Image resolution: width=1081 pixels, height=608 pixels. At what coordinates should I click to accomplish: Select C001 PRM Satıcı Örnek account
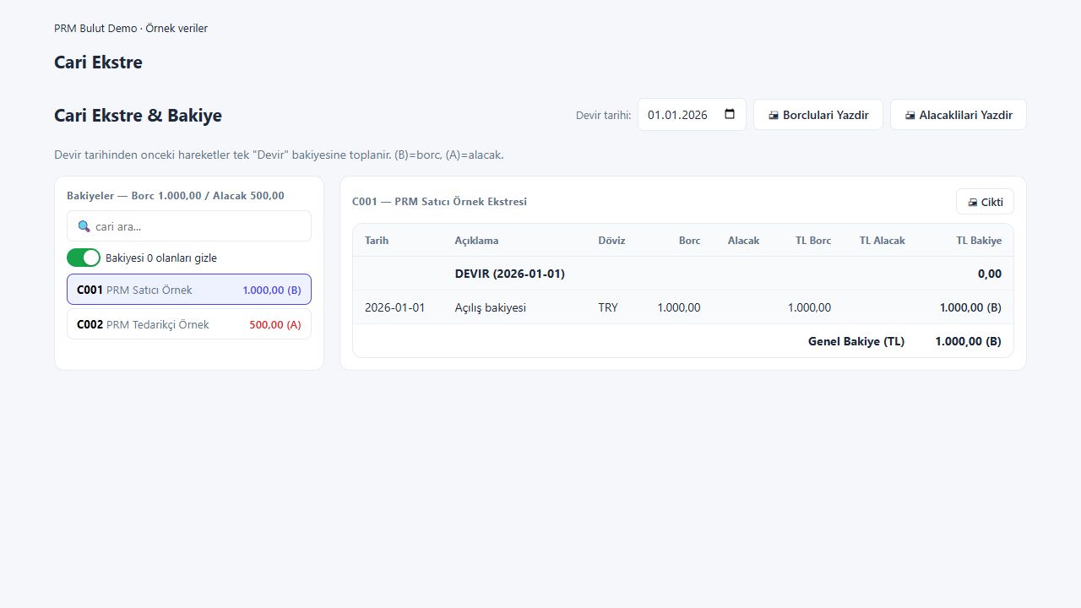pyautogui.click(x=189, y=290)
